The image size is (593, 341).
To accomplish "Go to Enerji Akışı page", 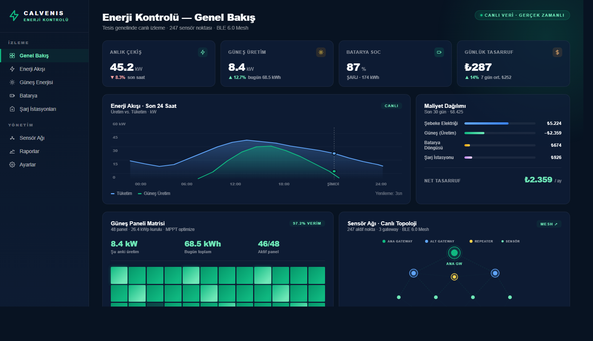I will (32, 69).
